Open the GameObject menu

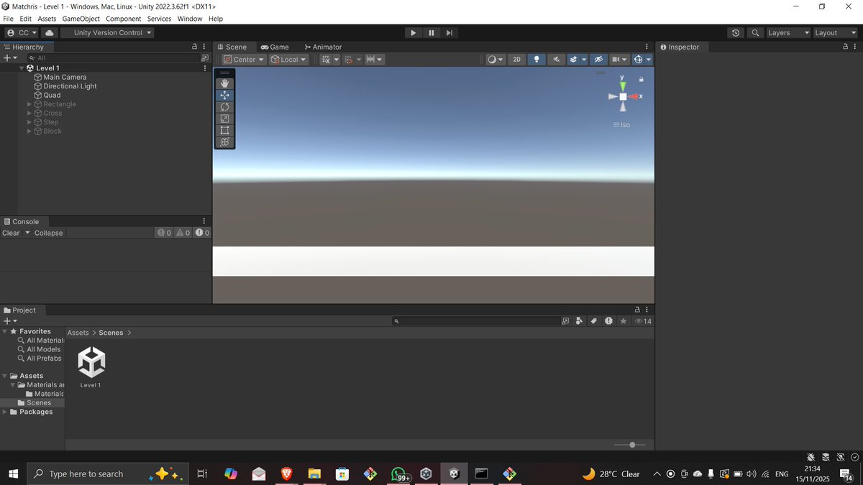click(81, 19)
